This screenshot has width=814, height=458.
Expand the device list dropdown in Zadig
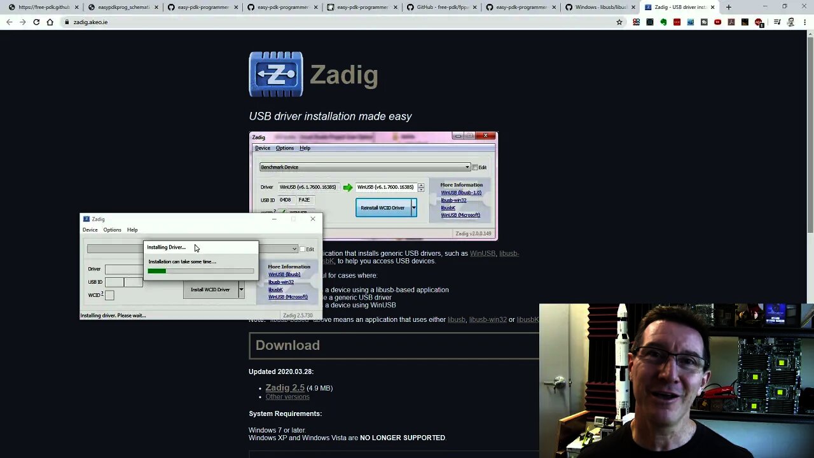point(294,249)
